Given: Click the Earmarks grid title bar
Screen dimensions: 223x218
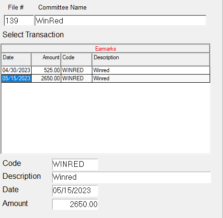Looking at the screenshot, I should (x=106, y=49).
